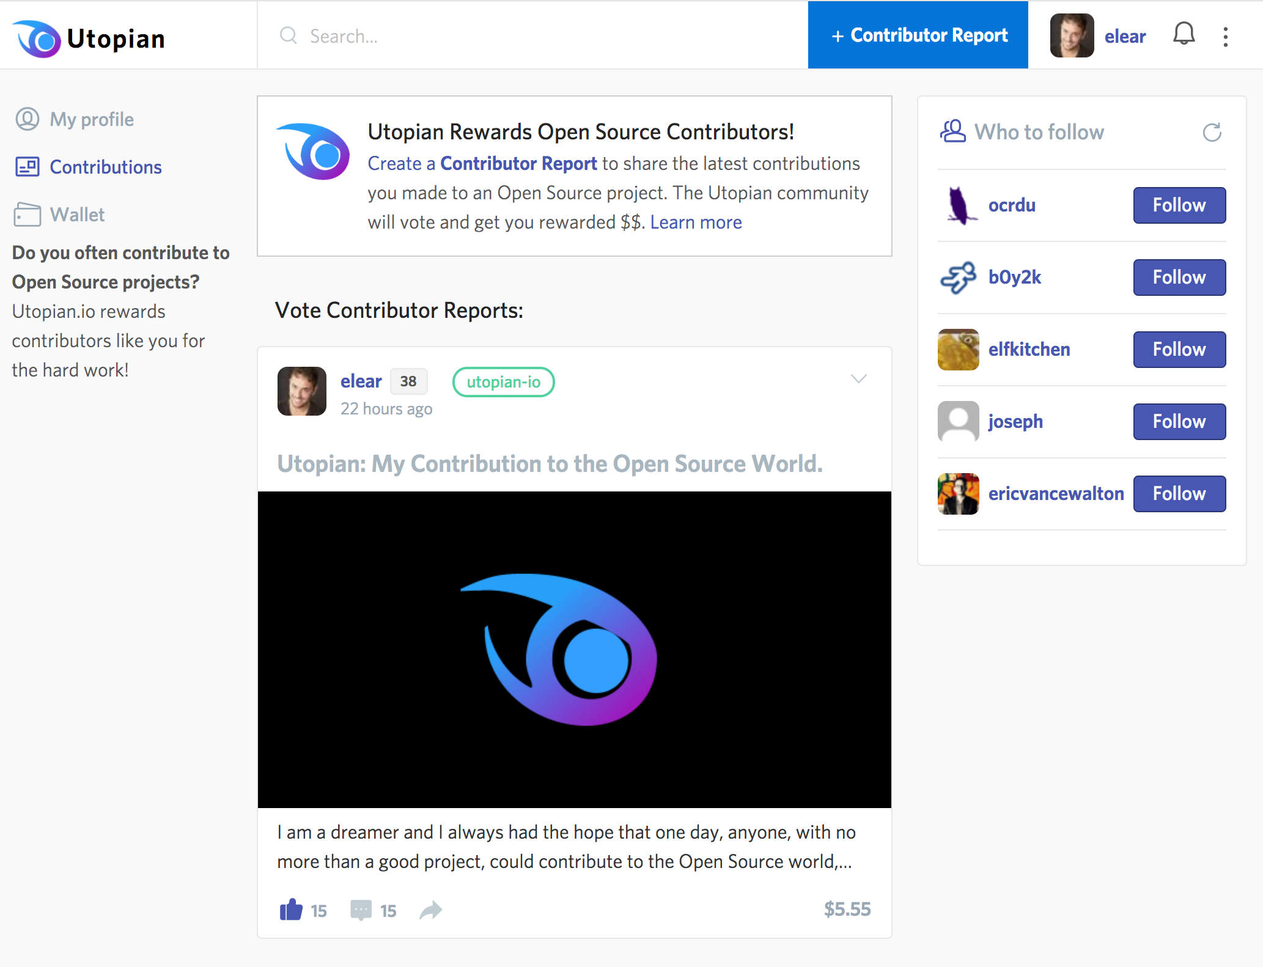The height and width of the screenshot is (967, 1263).
Task: Click the Utopian logo in header
Action: tap(89, 39)
